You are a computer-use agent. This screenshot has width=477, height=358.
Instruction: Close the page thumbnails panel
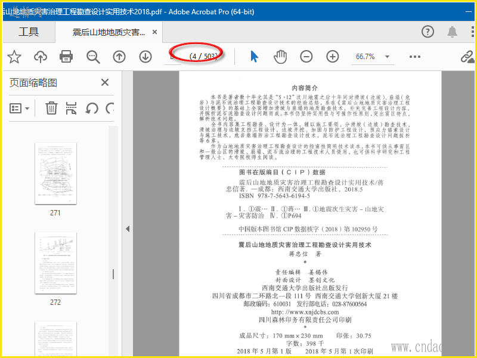coord(105,82)
